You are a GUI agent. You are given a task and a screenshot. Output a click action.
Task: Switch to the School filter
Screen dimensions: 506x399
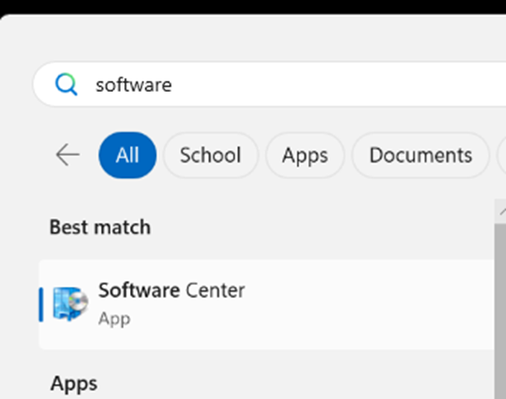click(211, 155)
